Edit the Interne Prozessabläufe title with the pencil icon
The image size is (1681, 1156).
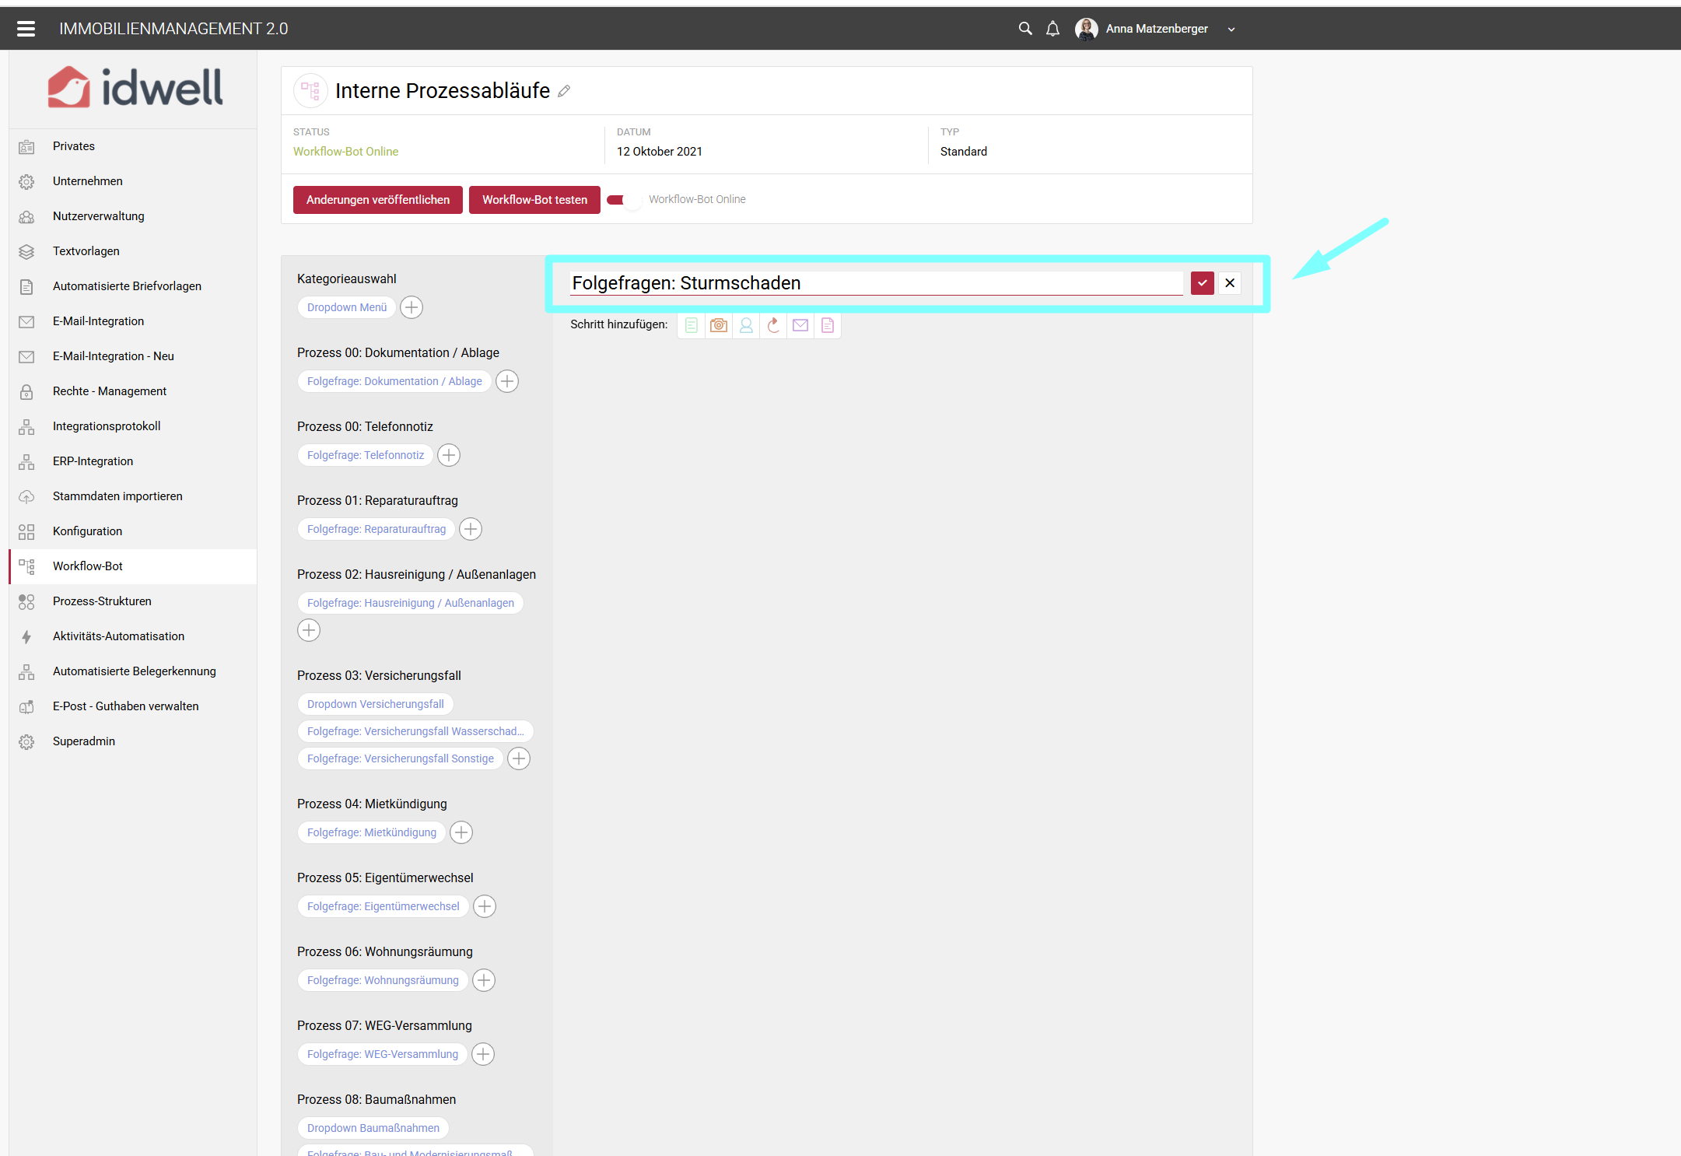pos(564,92)
